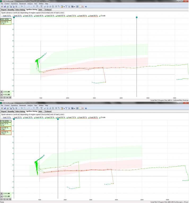Click the white page icon in the top window toolbar
Viewport: 189px width, 203px height.
coord(80,6)
